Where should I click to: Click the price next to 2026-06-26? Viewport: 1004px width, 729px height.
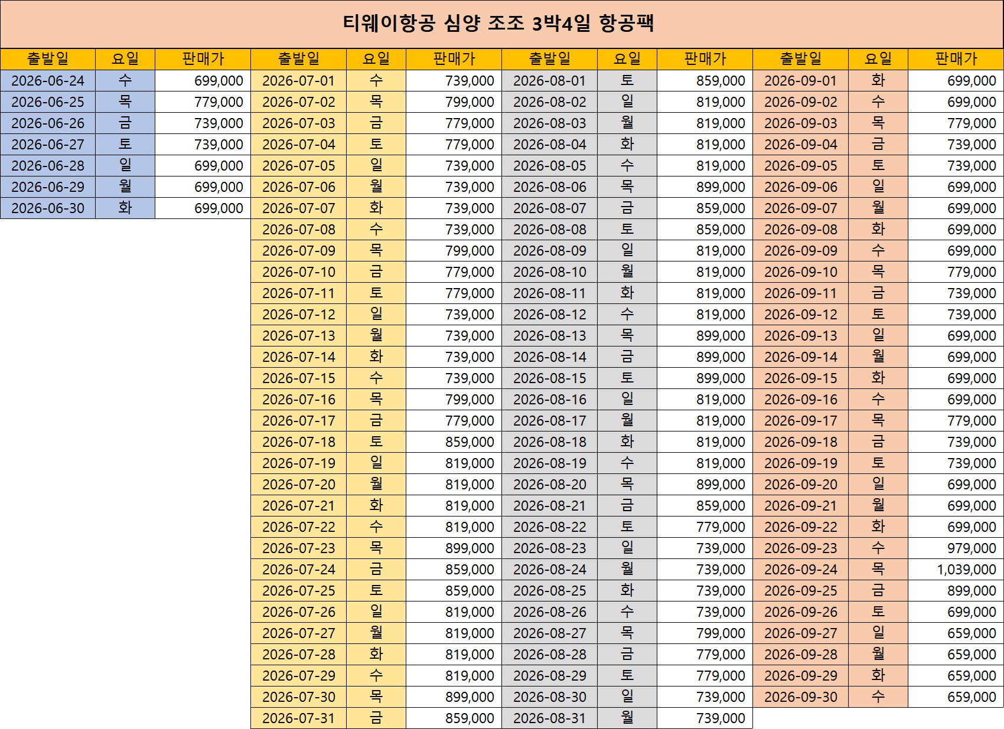tap(203, 123)
